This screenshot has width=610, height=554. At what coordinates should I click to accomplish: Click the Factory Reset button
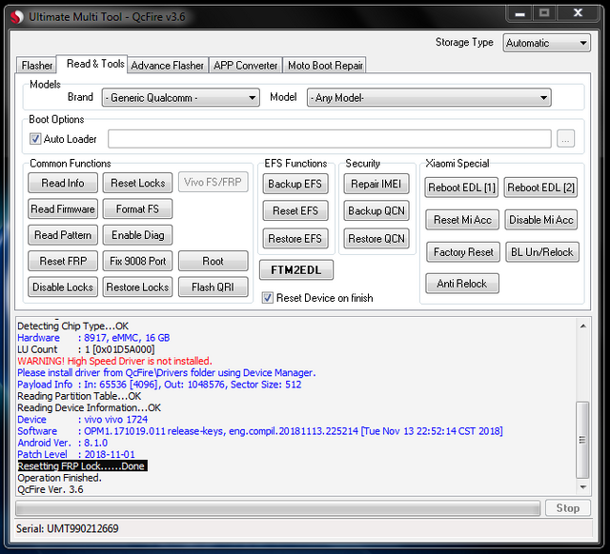[463, 252]
